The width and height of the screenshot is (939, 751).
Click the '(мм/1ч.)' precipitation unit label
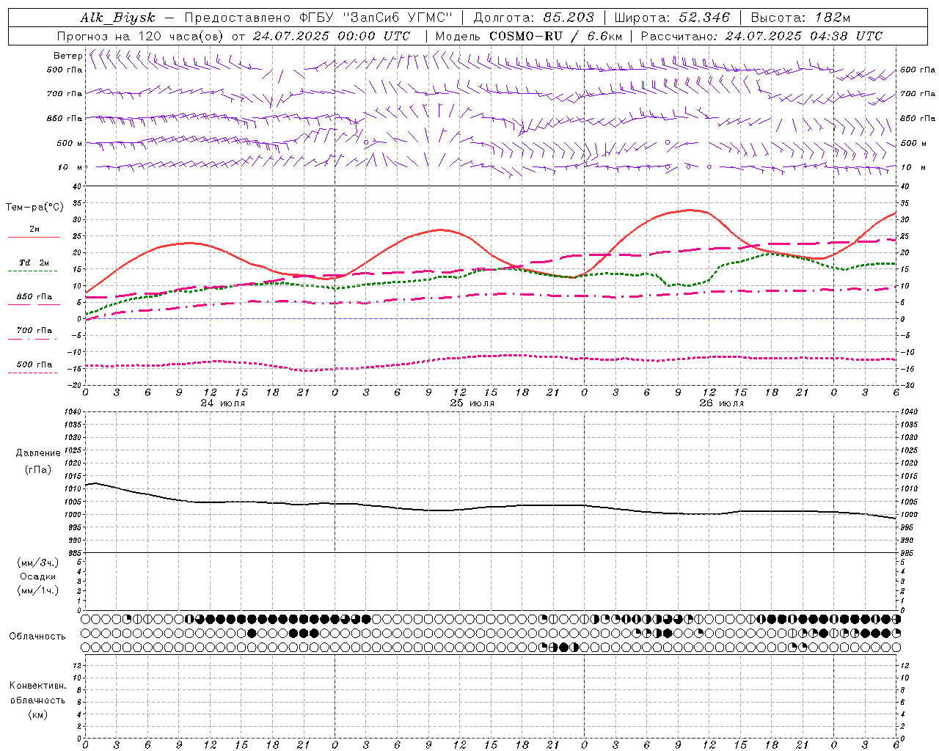38,590
